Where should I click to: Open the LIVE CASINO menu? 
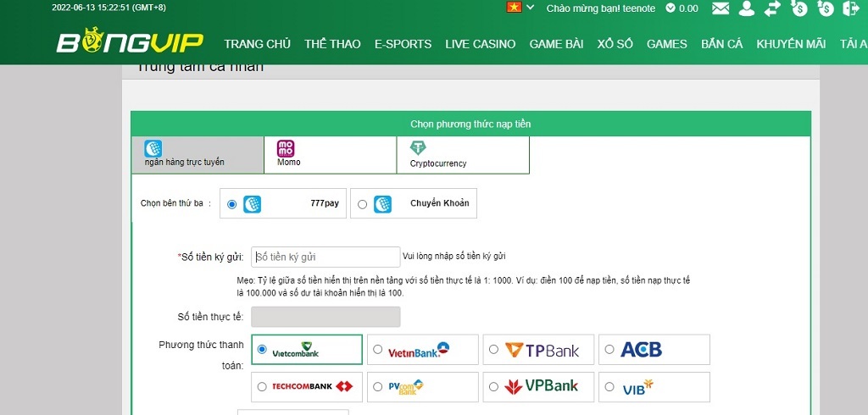(480, 44)
